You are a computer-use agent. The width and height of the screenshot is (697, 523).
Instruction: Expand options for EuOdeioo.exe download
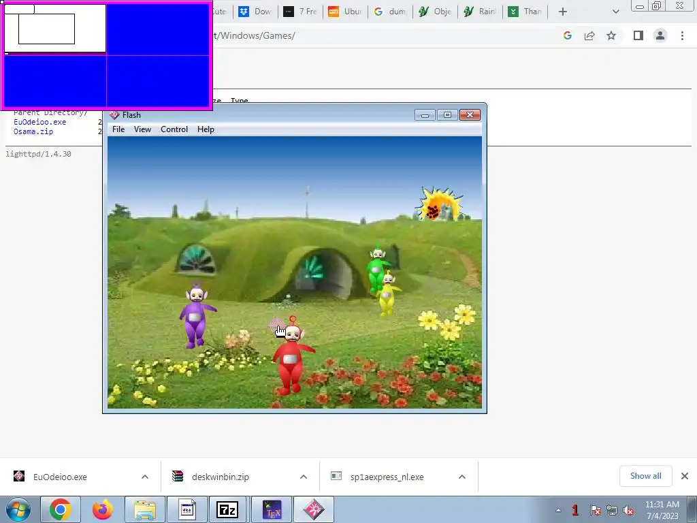click(x=145, y=477)
